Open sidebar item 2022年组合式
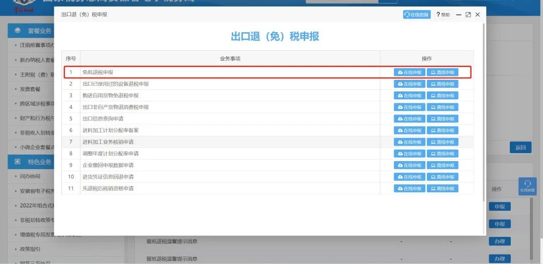 37,205
